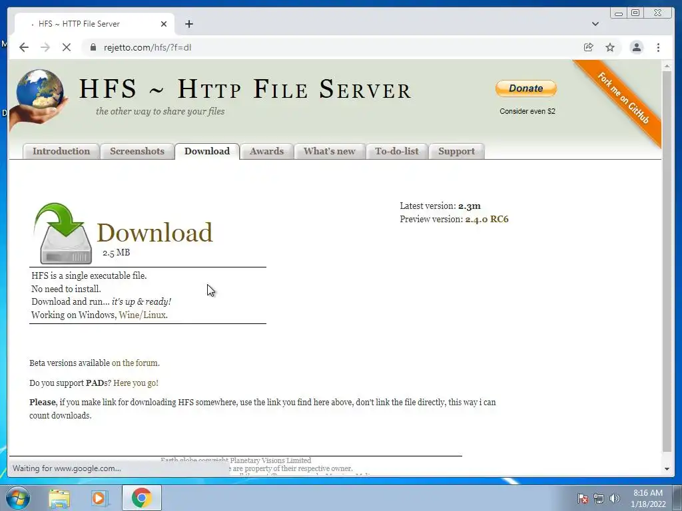Click the Chrome taskbar icon
682x511 pixels.
141,498
